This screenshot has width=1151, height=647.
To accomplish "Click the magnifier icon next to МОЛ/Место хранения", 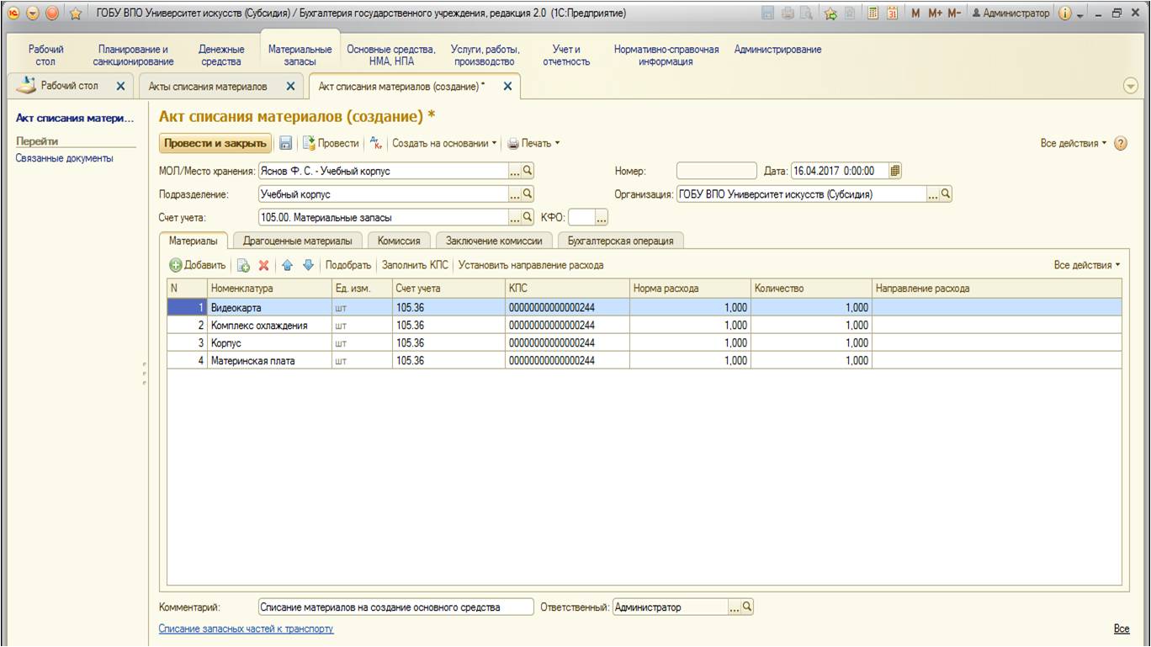I will pos(528,171).
